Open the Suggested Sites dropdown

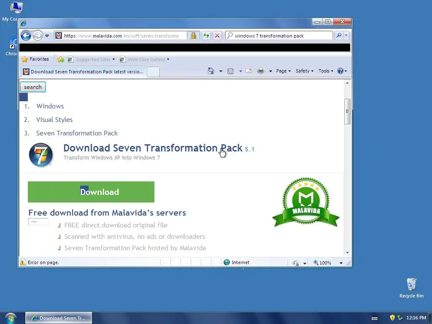pyautogui.click(x=91, y=59)
